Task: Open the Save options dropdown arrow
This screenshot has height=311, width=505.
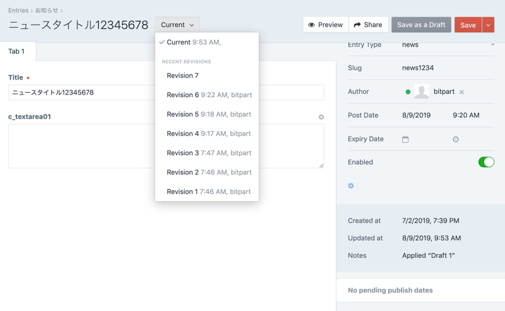Action: pyautogui.click(x=488, y=25)
